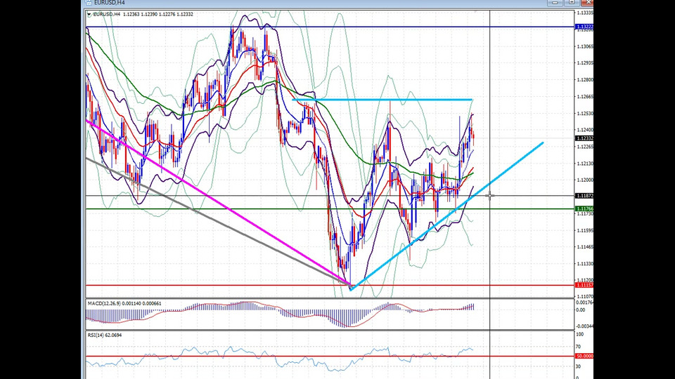The image size is (675, 379).
Task: Select the cyan ascending trendline
Action: 446,217
